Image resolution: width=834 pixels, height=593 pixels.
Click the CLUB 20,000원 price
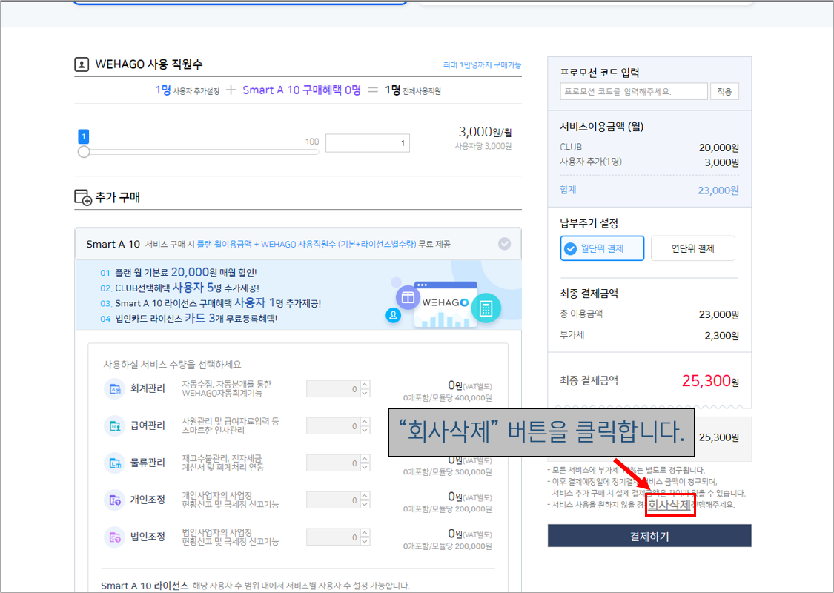(x=718, y=148)
